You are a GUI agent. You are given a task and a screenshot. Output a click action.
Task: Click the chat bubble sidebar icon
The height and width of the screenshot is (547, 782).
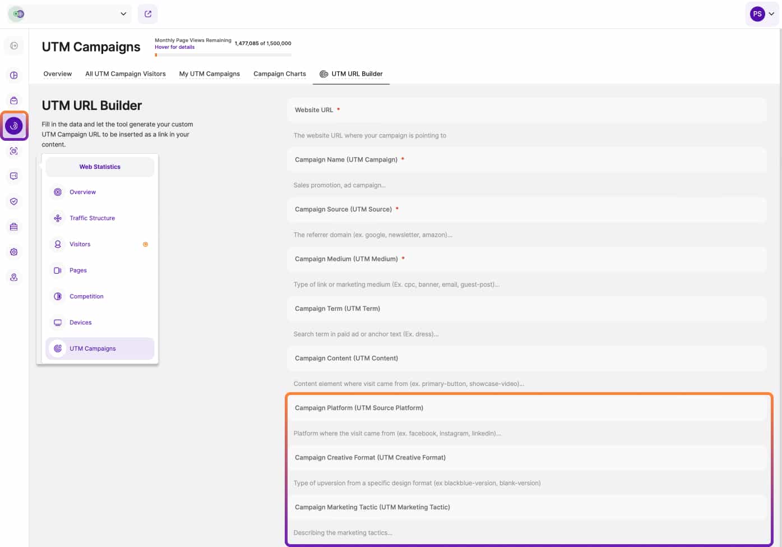click(14, 176)
